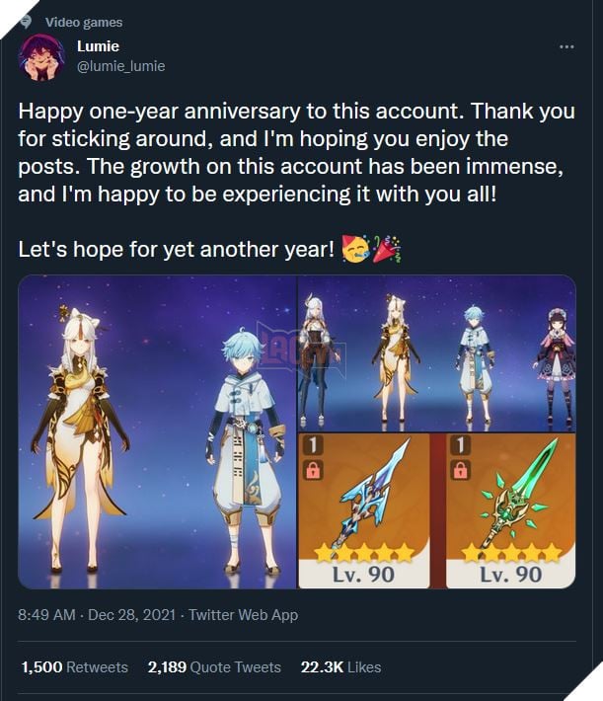Click the refinement 1 badge on polearm
The height and width of the screenshot is (701, 603).
coord(313,445)
